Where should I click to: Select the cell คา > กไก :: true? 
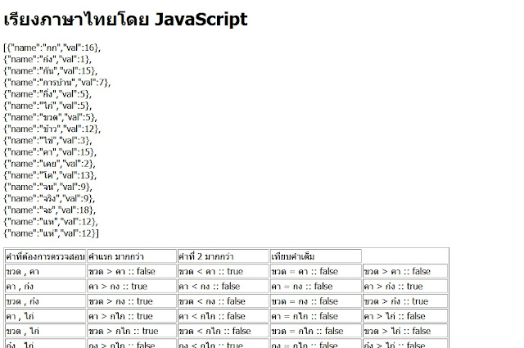132,316
